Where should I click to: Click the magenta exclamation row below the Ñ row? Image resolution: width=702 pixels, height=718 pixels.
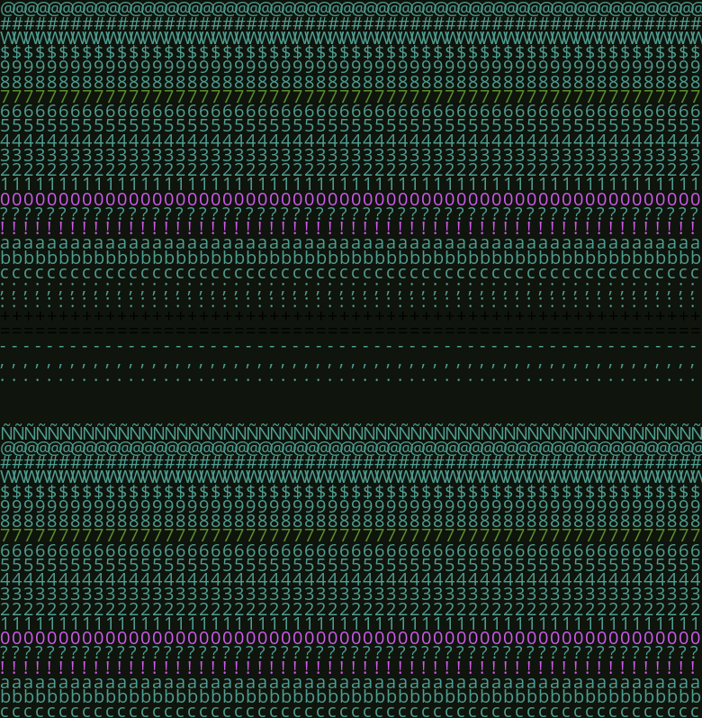(351, 668)
